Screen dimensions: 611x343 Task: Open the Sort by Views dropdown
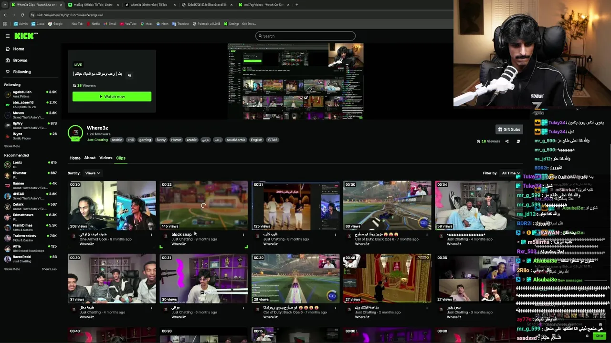(x=93, y=173)
